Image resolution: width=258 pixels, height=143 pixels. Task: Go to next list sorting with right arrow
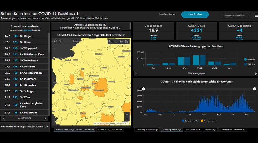pyautogui.click(x=45, y=118)
